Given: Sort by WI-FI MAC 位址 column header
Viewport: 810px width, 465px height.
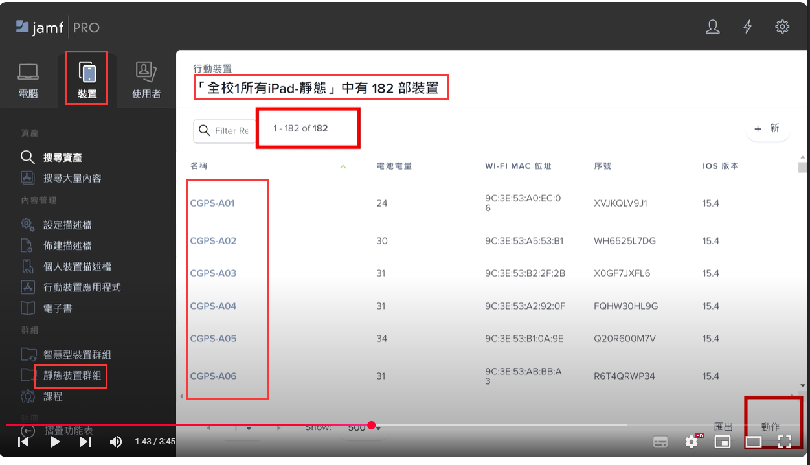Looking at the screenshot, I should click(x=518, y=166).
